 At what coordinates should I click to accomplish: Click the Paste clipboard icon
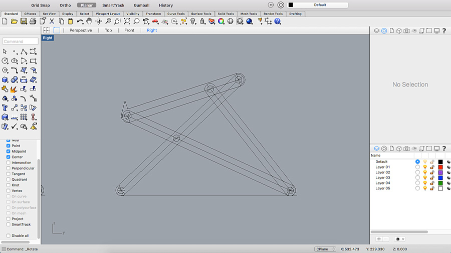(71, 21)
